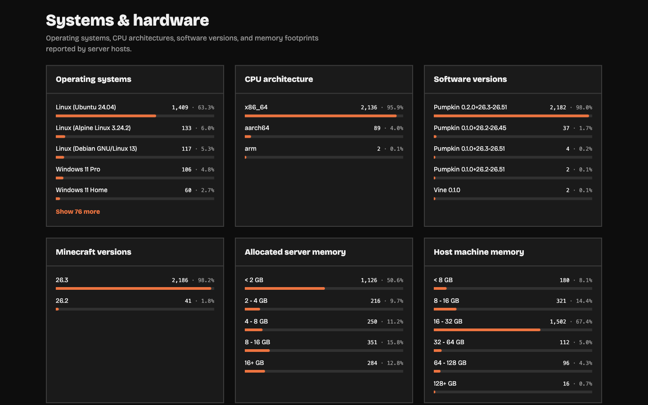Image resolution: width=648 pixels, height=405 pixels.
Task: Click the 'Minecraft versions' card heading
Action: tap(94, 252)
